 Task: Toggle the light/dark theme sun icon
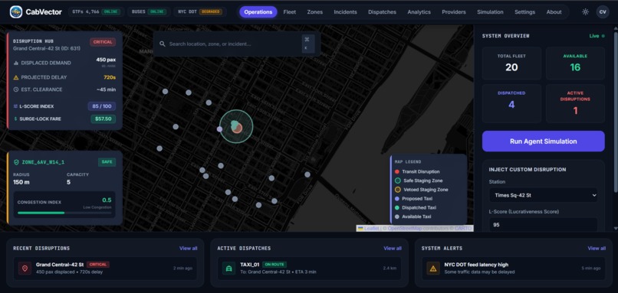pos(585,11)
